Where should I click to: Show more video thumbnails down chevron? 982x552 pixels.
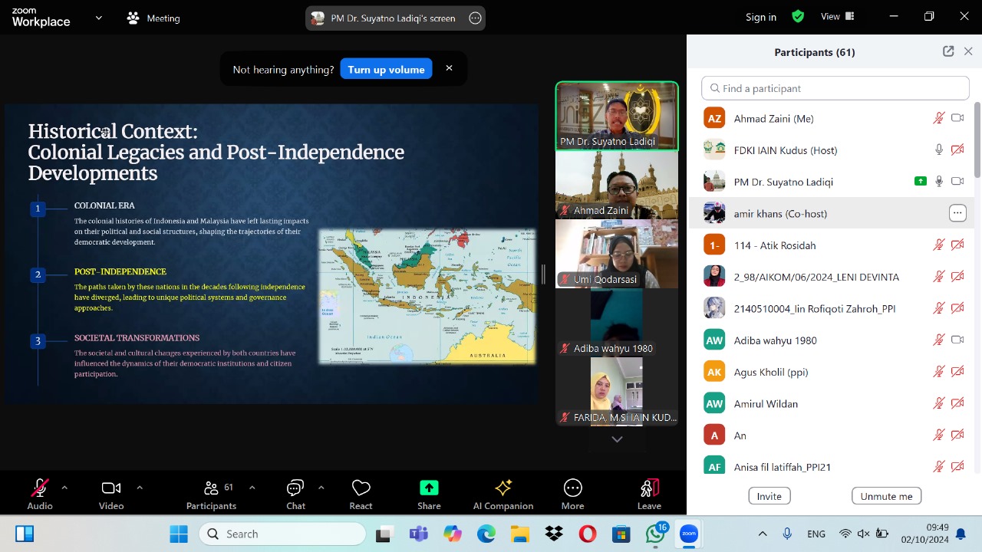click(617, 439)
